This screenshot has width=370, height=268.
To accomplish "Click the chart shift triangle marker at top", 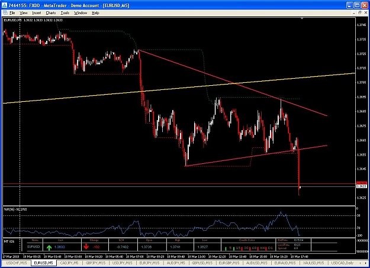I will [x=302, y=18].
